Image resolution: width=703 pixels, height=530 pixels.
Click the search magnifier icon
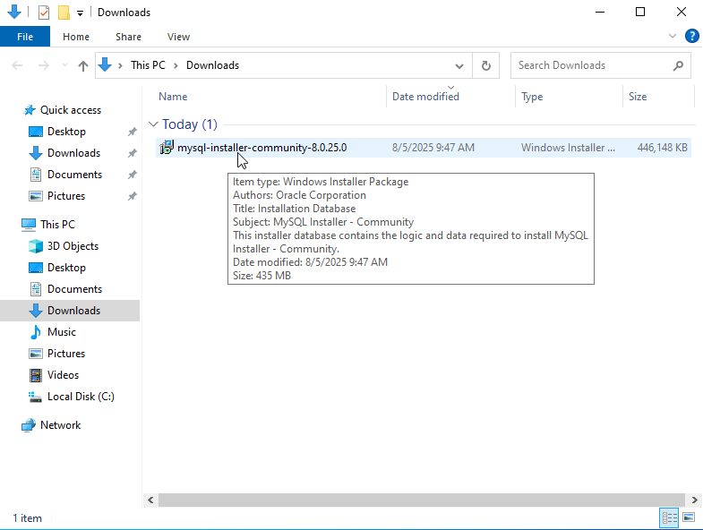[678, 65]
